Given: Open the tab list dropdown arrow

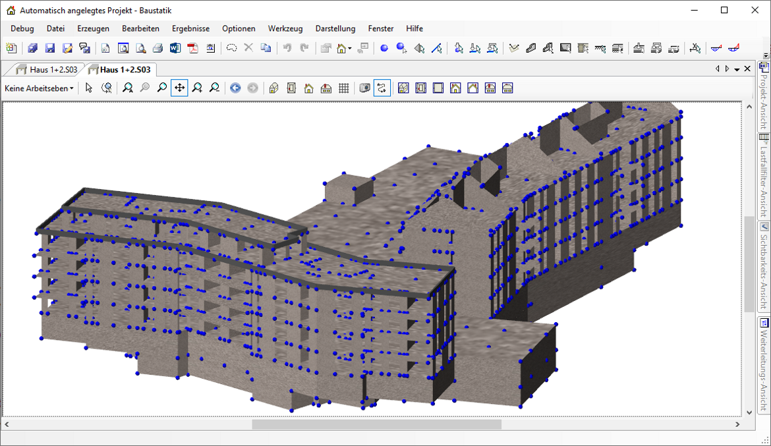Looking at the screenshot, I should 737,69.
